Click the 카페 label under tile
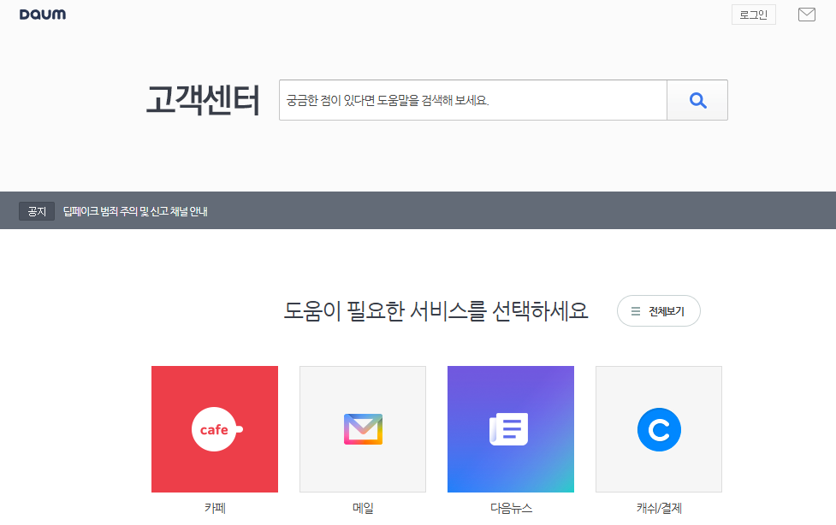The image size is (836, 525). click(x=215, y=508)
